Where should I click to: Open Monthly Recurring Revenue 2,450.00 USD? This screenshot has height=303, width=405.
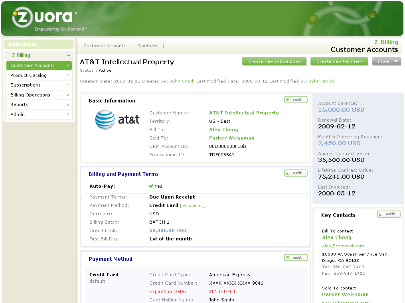(x=339, y=143)
